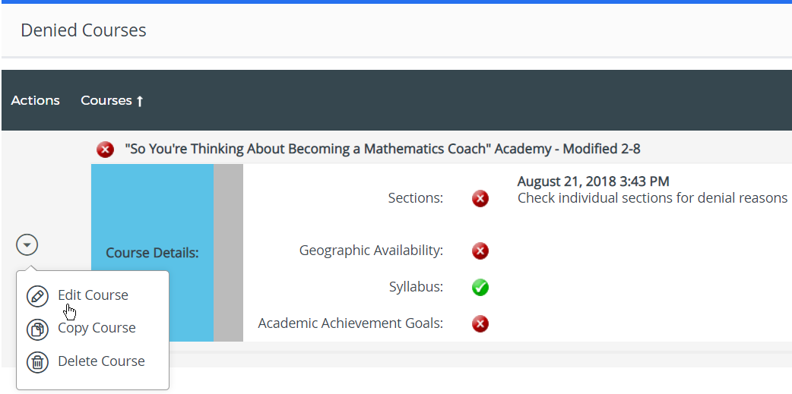Click the Actions column header
This screenshot has height=394, width=792.
[35, 100]
